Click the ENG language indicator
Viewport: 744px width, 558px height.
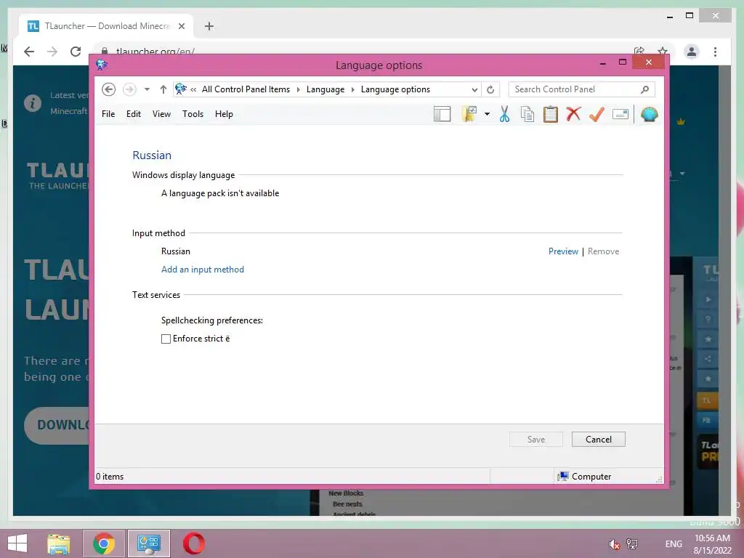tap(674, 543)
